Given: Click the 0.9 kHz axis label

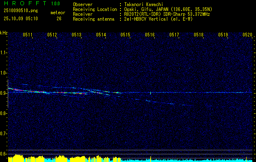Looking at the screenshot, I should coord(4,93).
